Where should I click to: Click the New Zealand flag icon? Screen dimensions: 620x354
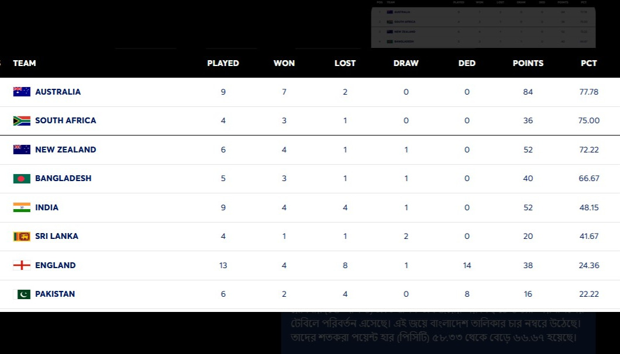point(22,150)
